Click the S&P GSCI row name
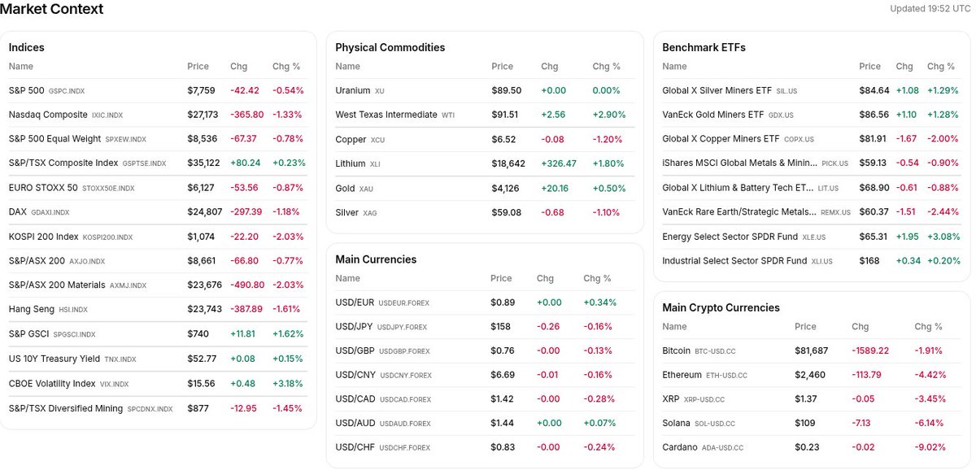The image size is (976, 470). point(29,334)
